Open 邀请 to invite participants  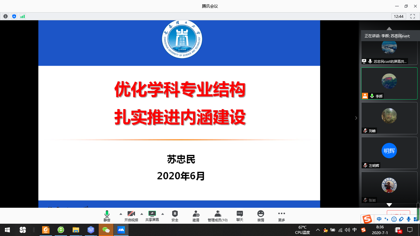click(x=196, y=216)
